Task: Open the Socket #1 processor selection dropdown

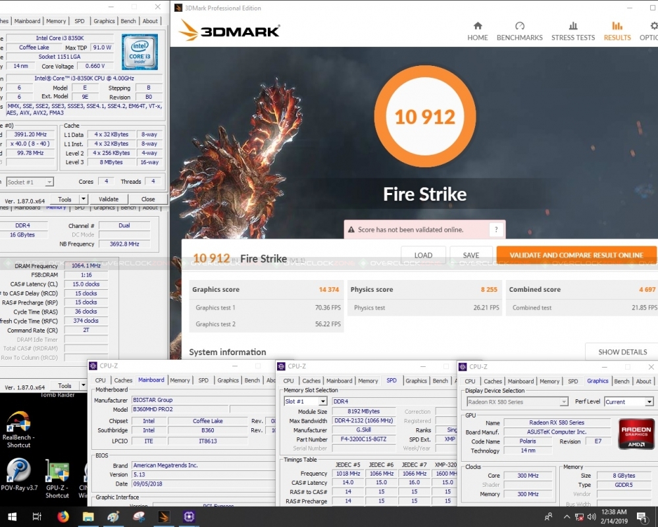Action: (x=30, y=182)
